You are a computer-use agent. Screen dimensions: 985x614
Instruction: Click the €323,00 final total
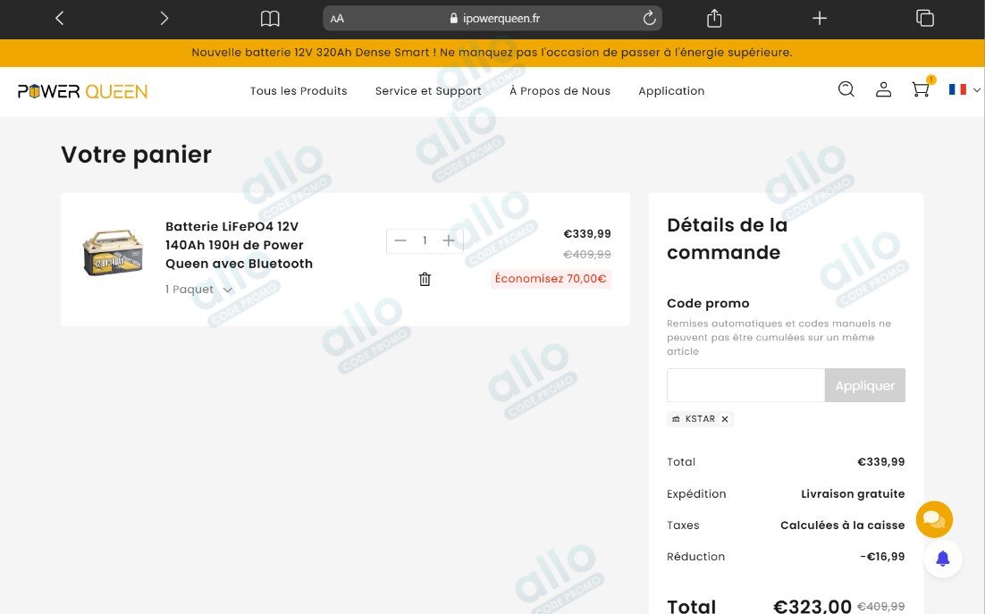click(812, 606)
